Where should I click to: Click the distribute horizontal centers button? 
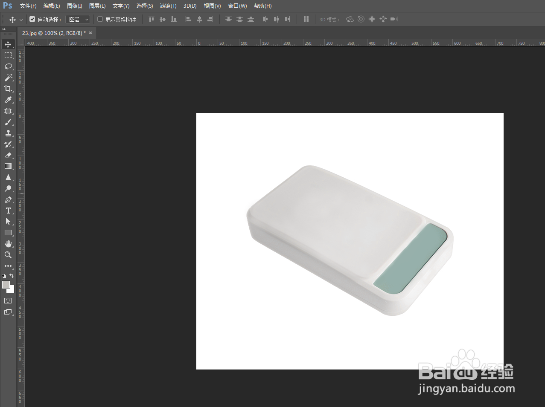(x=276, y=19)
